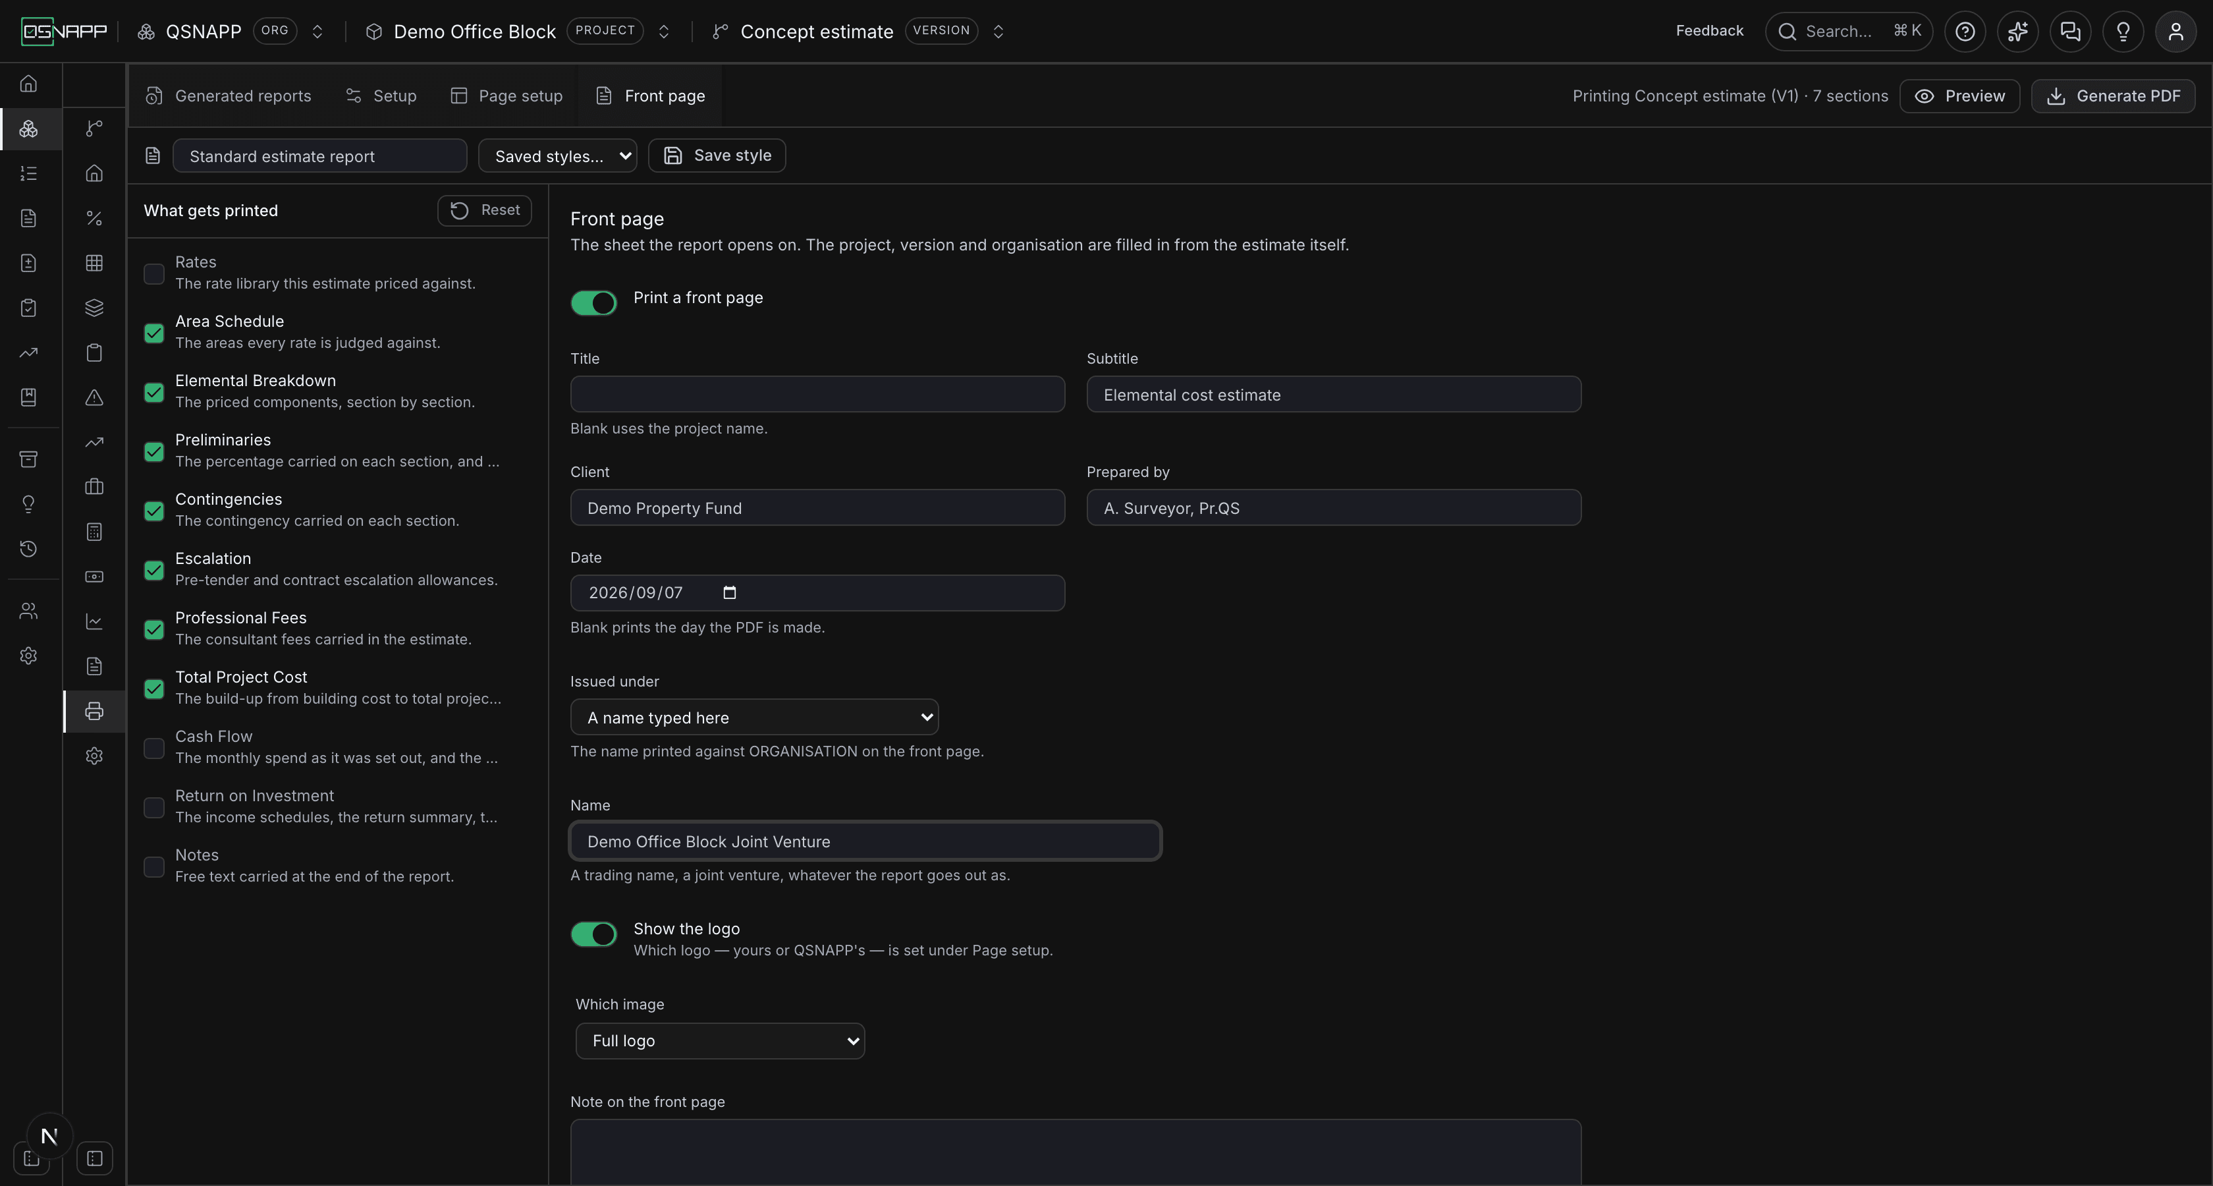This screenshot has height=1186, width=2213.
Task: Open the briefcase icon in secondary sidebar
Action: click(94, 486)
